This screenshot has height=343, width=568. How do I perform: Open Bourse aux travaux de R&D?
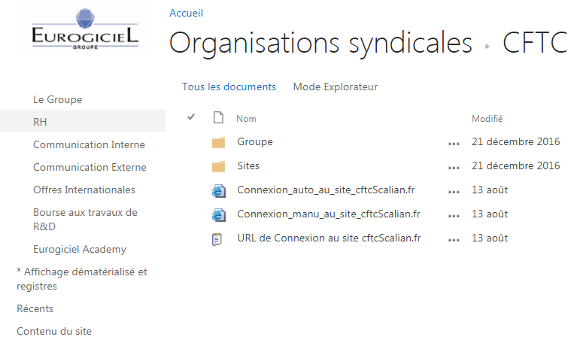85,220
